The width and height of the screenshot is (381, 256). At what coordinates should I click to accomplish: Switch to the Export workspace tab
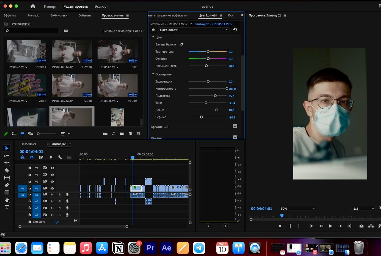point(101,6)
